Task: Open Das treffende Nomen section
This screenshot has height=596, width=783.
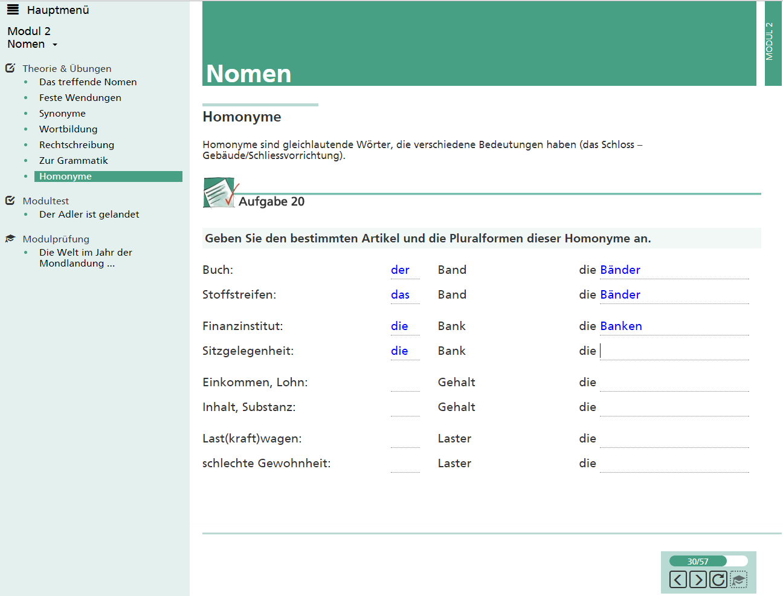Action: 88,82
